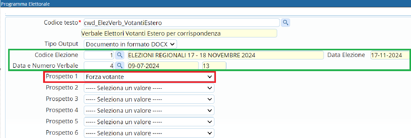This screenshot has width=411, height=138.
Task: Click the Data e Numero Verbale search icon
Action: 120,65
